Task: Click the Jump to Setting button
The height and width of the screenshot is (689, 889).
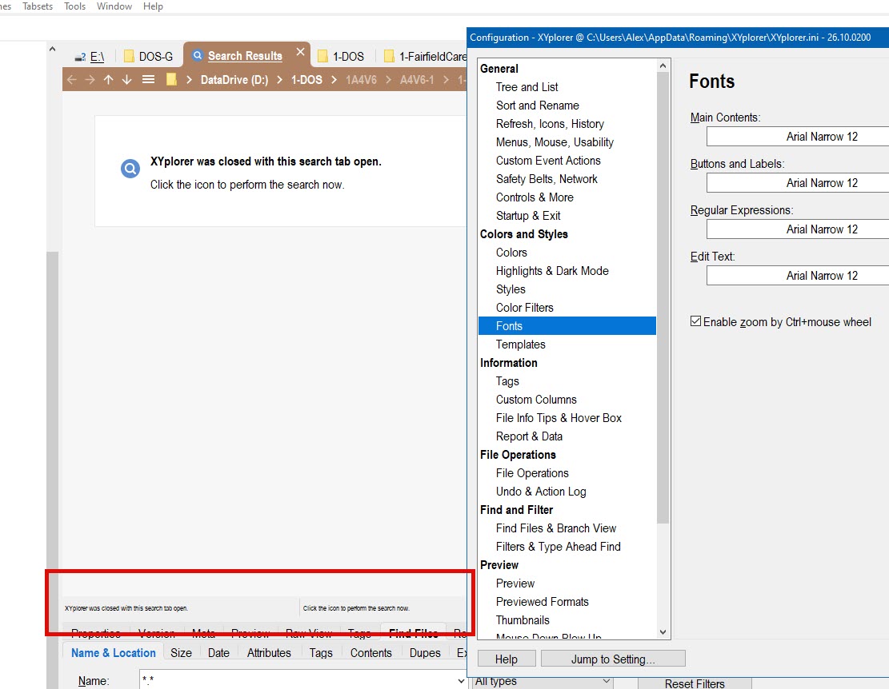Action: click(x=613, y=659)
